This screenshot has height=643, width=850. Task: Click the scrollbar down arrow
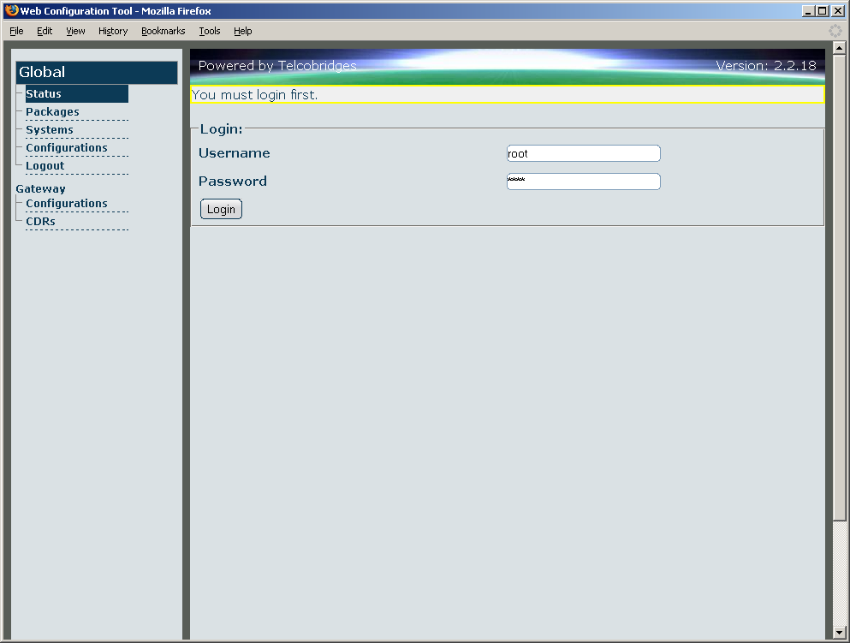pos(839,632)
